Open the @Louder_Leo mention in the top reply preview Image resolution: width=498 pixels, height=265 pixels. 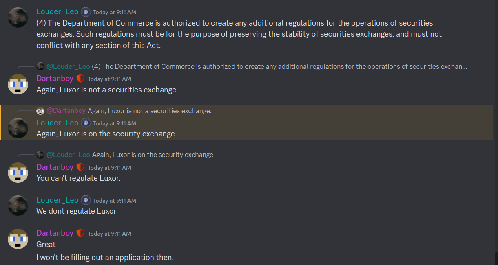coord(68,66)
